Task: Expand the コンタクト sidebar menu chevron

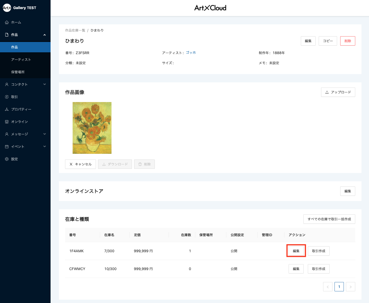Action: 45,84
